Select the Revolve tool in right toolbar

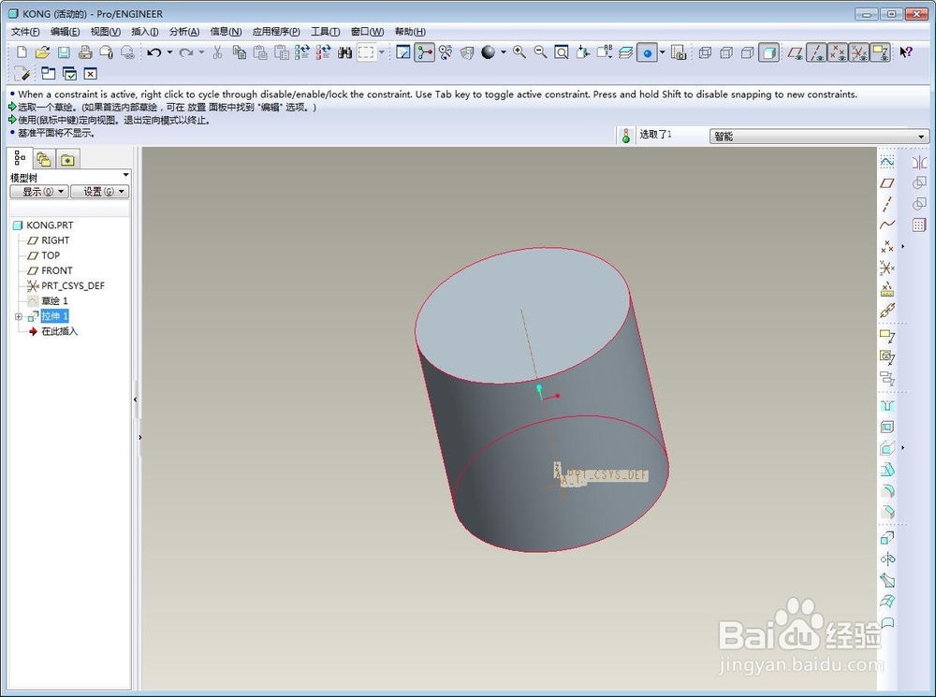coord(887,559)
